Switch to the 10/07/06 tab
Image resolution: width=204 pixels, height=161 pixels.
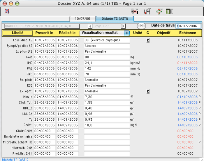(82, 19)
